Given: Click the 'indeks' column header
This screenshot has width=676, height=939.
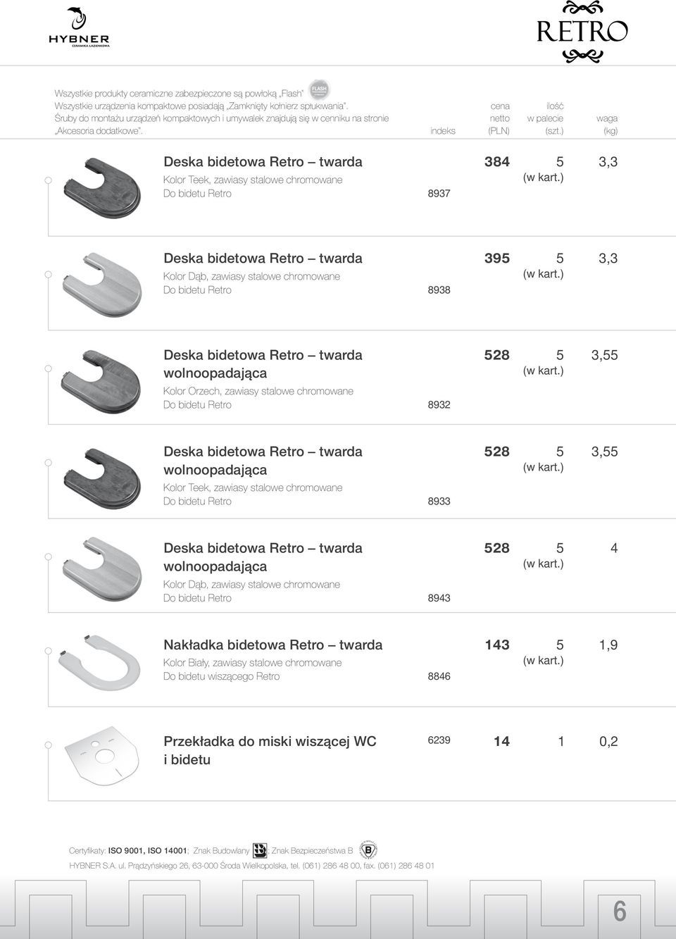Looking at the screenshot, I should coord(442,131).
